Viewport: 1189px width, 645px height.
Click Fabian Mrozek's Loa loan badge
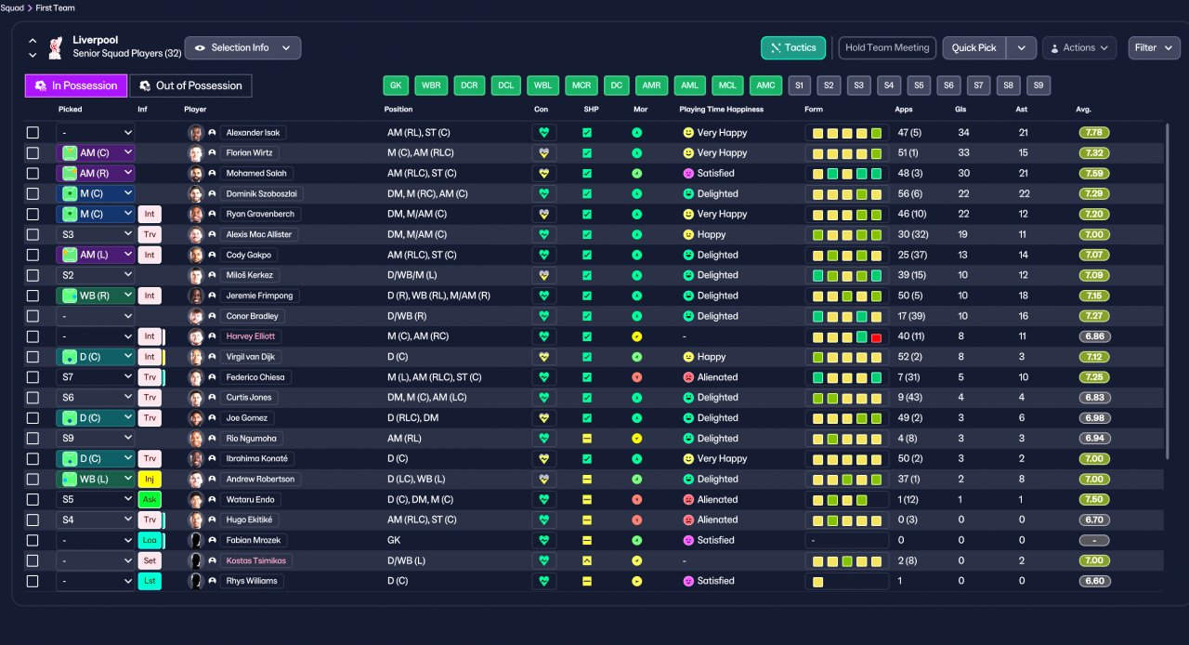coord(150,540)
